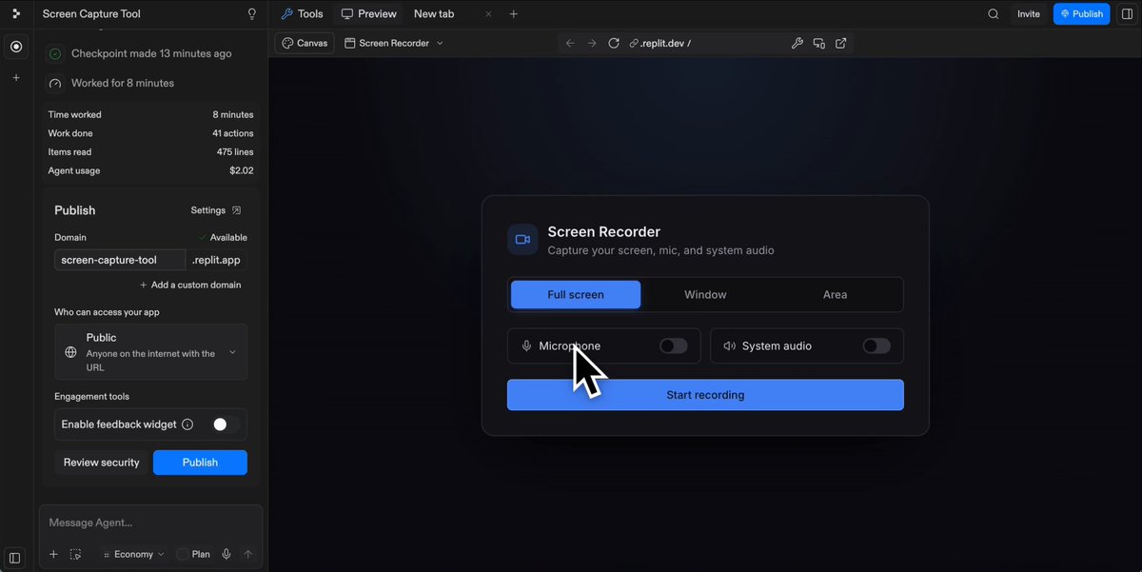Turn on the System audio toggle
Screen dimensions: 1142x572
[876, 346]
